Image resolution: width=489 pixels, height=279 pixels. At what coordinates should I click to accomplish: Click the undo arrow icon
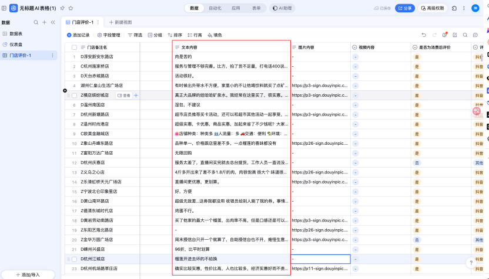click(424, 35)
